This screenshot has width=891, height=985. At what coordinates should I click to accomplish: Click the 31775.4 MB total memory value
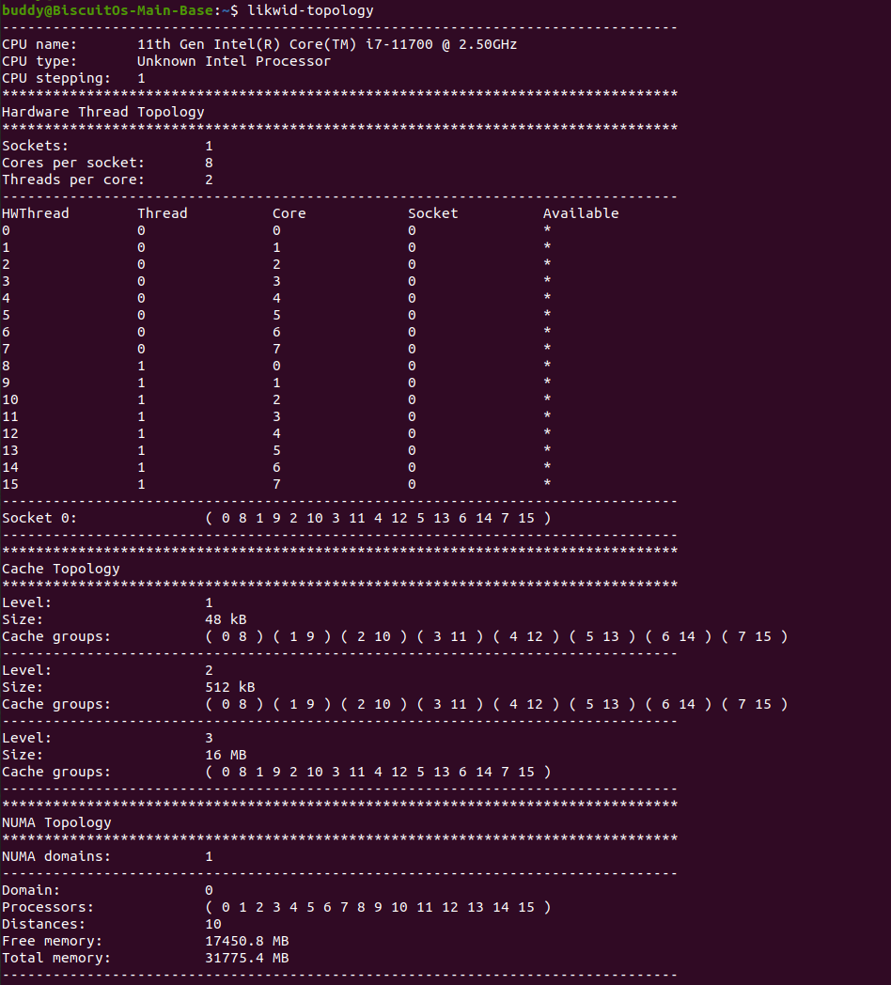pos(246,958)
